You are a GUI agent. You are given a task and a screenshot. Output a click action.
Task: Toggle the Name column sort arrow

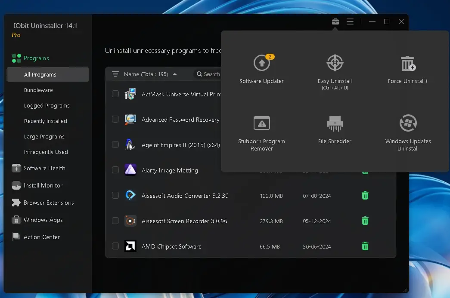[174, 74]
